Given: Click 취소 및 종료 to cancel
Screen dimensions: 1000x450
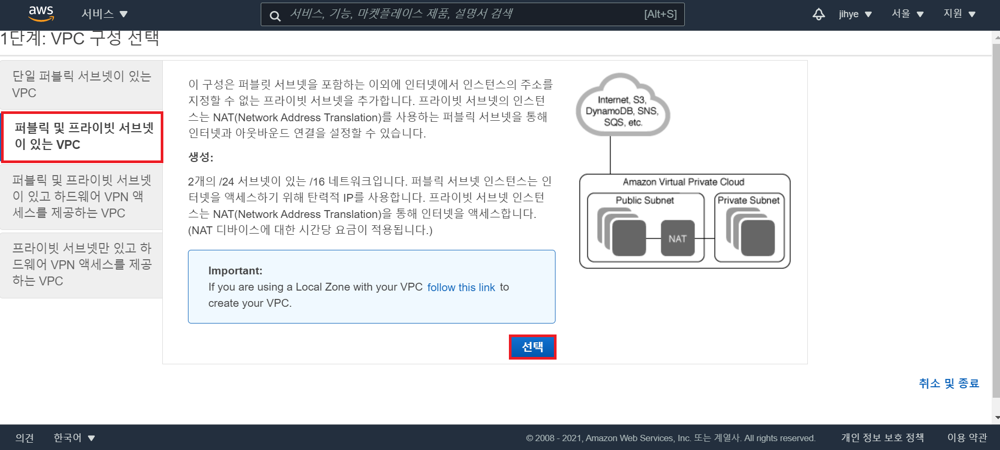Looking at the screenshot, I should pyautogui.click(x=949, y=383).
